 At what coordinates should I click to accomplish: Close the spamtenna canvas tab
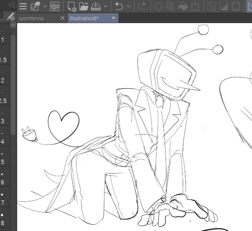pyautogui.click(x=62, y=18)
